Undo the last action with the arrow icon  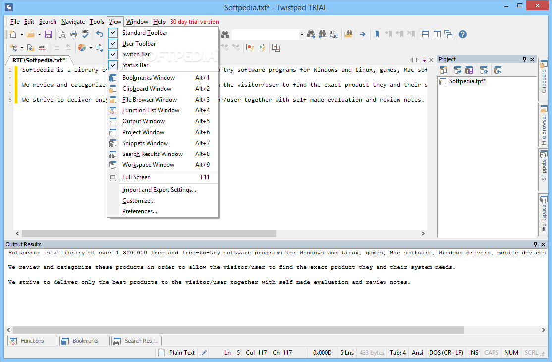coord(100,34)
